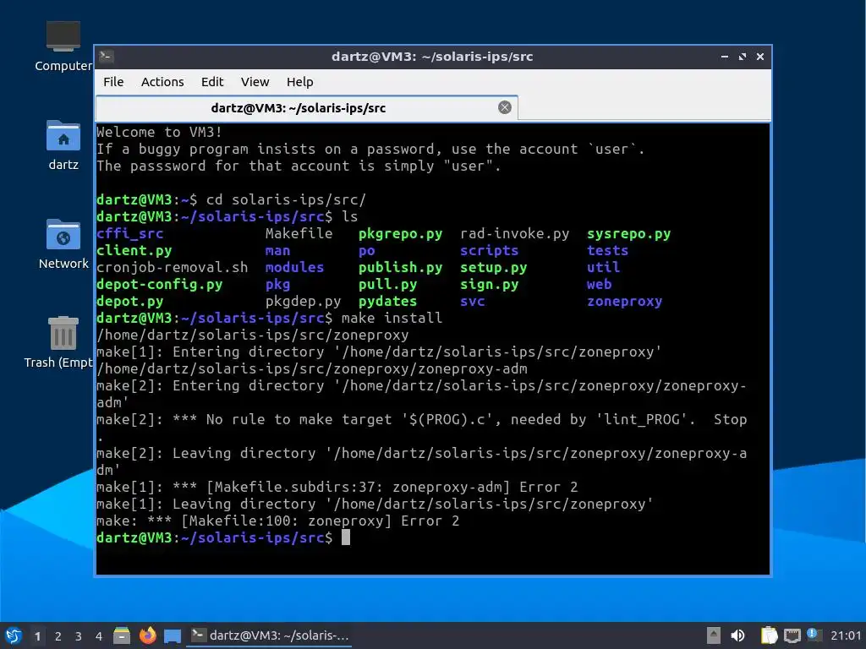Click the 'setup.py' file name
This screenshot has height=649, width=866.
[x=494, y=267]
